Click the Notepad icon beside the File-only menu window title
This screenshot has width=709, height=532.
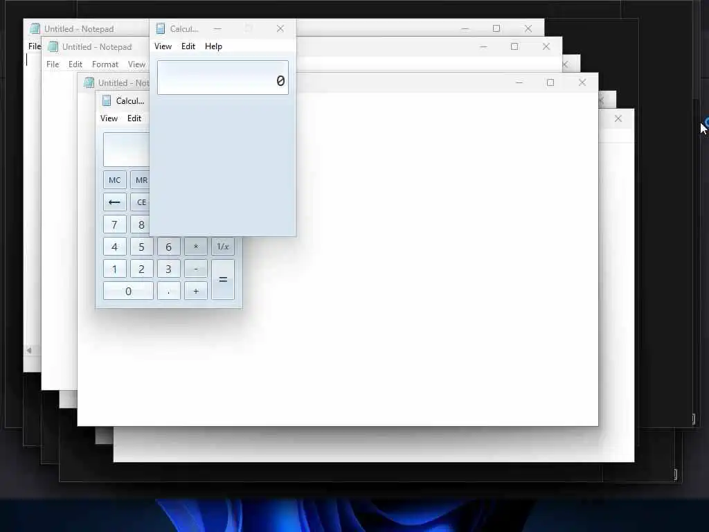[x=35, y=28]
